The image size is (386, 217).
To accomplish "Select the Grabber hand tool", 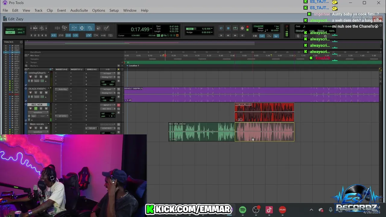I will [x=90, y=28].
